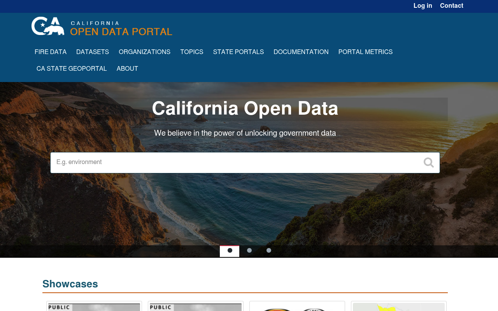Select the first carousel slide dot
498x311 pixels.
230,251
